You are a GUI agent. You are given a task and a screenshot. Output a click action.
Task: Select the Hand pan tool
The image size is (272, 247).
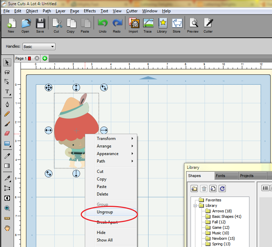(7, 228)
